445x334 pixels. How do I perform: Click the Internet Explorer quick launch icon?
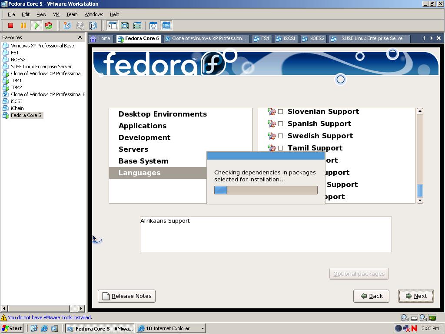pos(44,328)
